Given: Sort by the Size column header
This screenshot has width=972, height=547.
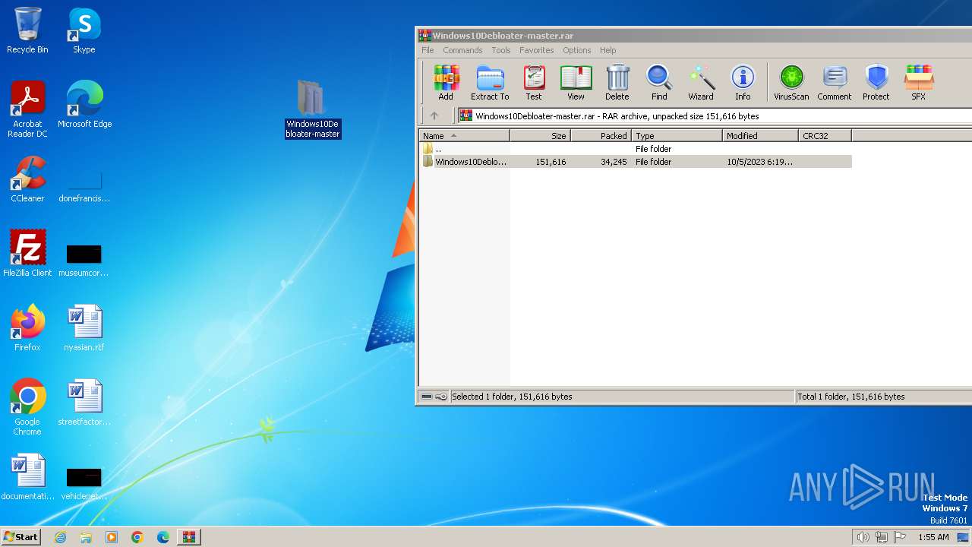Looking at the screenshot, I should [x=540, y=135].
